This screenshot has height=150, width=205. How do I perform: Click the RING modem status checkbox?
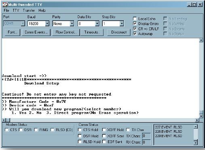click(x=36, y=130)
